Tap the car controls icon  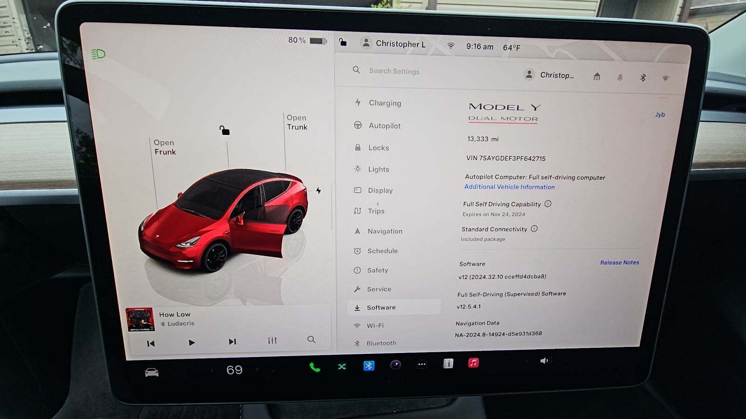tap(152, 372)
